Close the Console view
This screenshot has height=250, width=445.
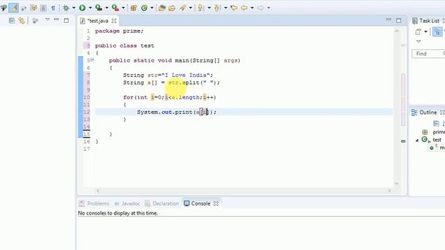216,203
